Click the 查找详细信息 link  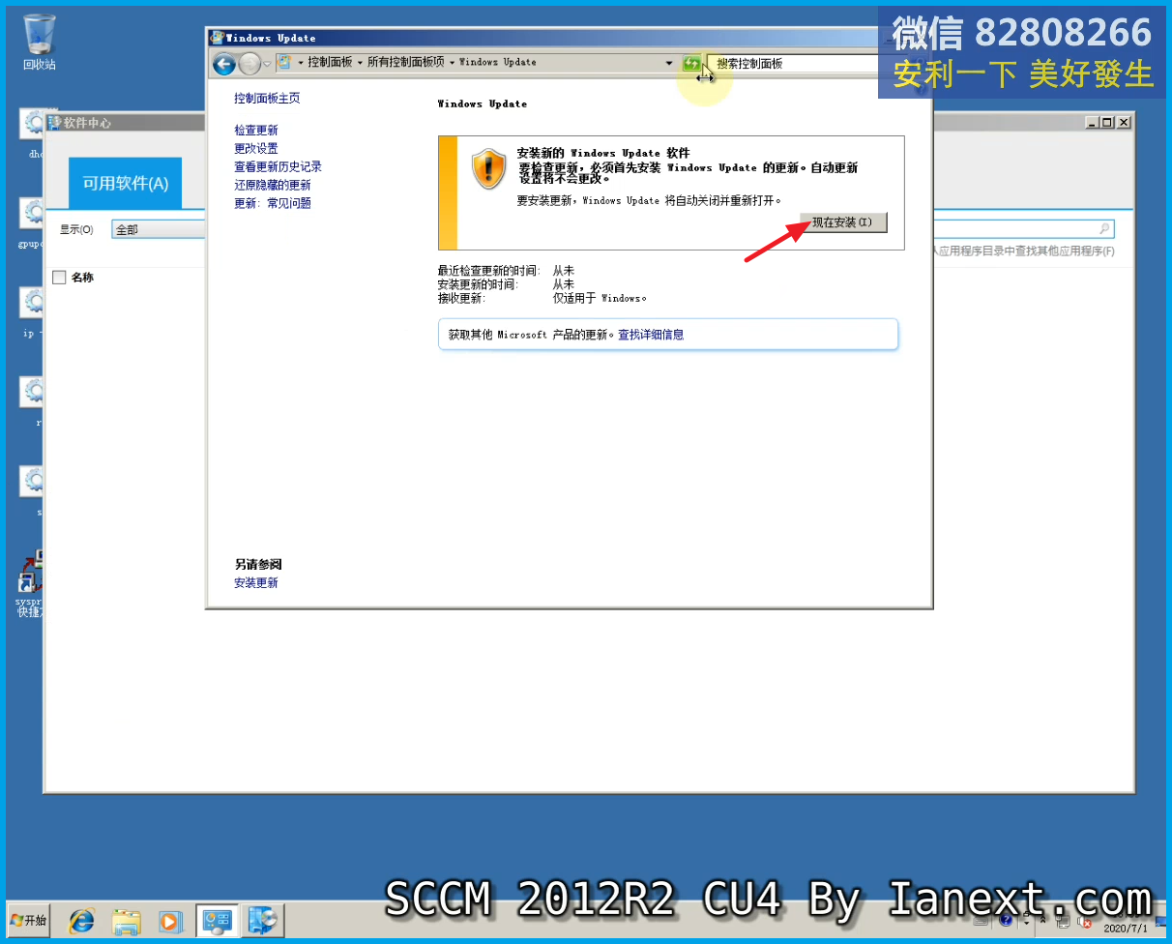(x=651, y=335)
